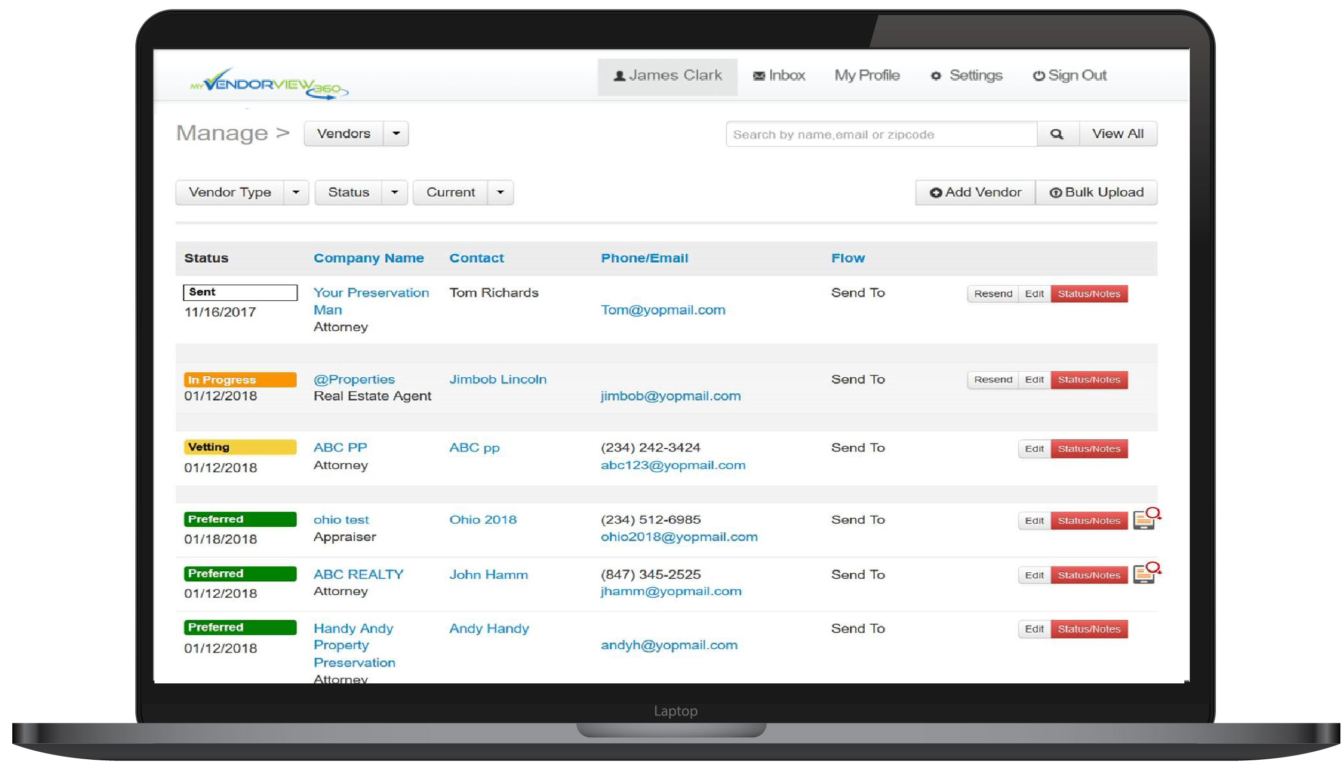
Task: Sign Out of the account
Action: click(1070, 76)
